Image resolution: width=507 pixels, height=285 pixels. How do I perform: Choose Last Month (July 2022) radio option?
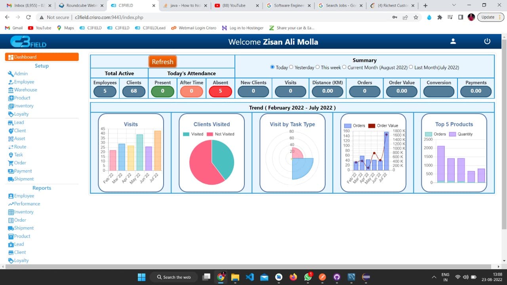(411, 67)
